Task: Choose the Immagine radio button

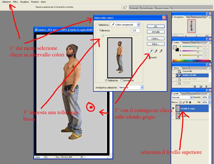Action: [122, 80]
